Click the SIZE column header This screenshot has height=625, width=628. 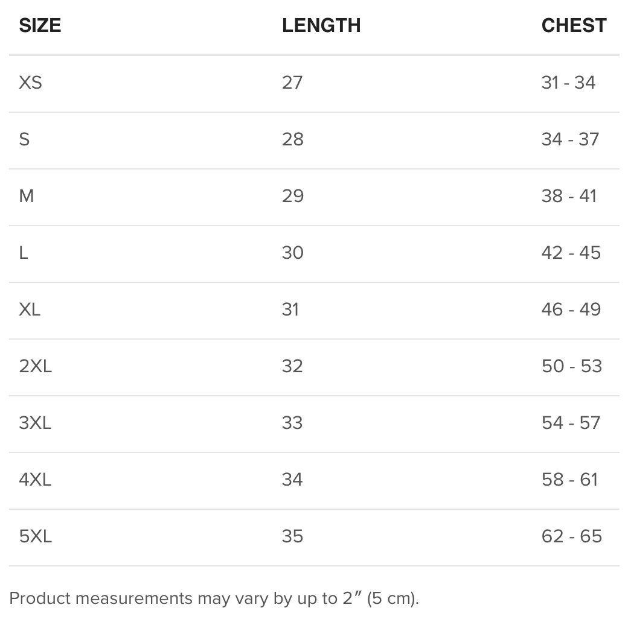click(40, 25)
